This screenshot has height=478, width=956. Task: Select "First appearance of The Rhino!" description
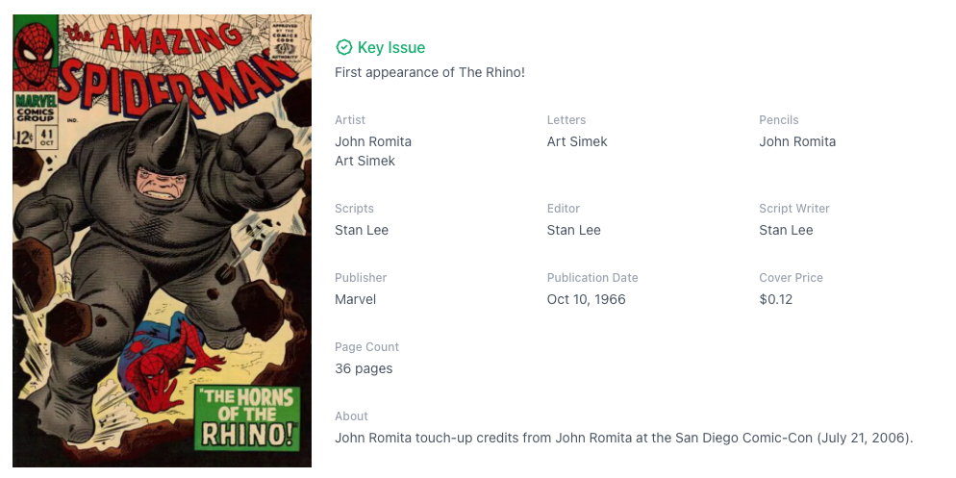click(x=429, y=72)
